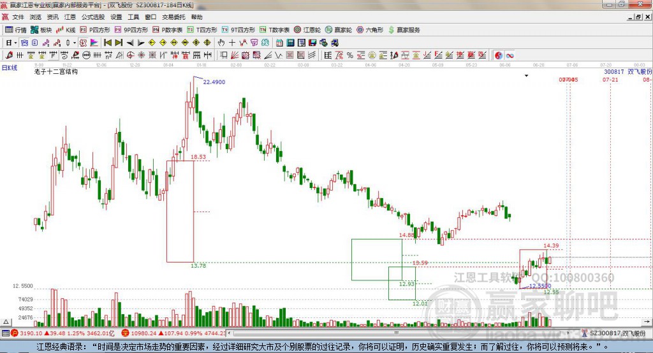Open the 文件 menu
Viewport: 653px width, 353px height.
(x=18, y=17)
